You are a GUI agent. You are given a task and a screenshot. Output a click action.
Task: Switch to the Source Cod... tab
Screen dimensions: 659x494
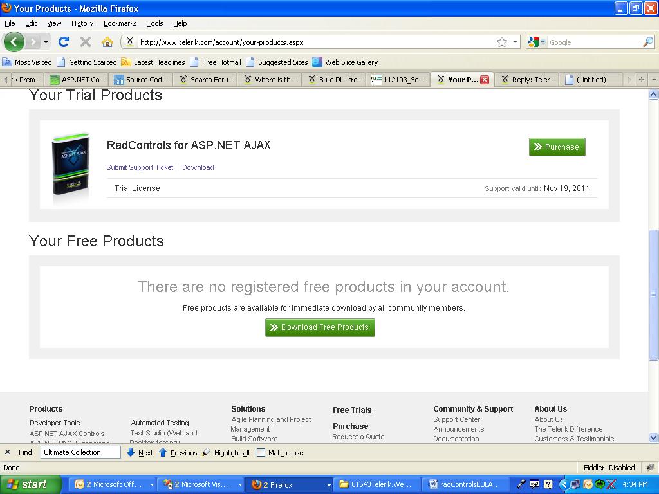tap(142, 79)
